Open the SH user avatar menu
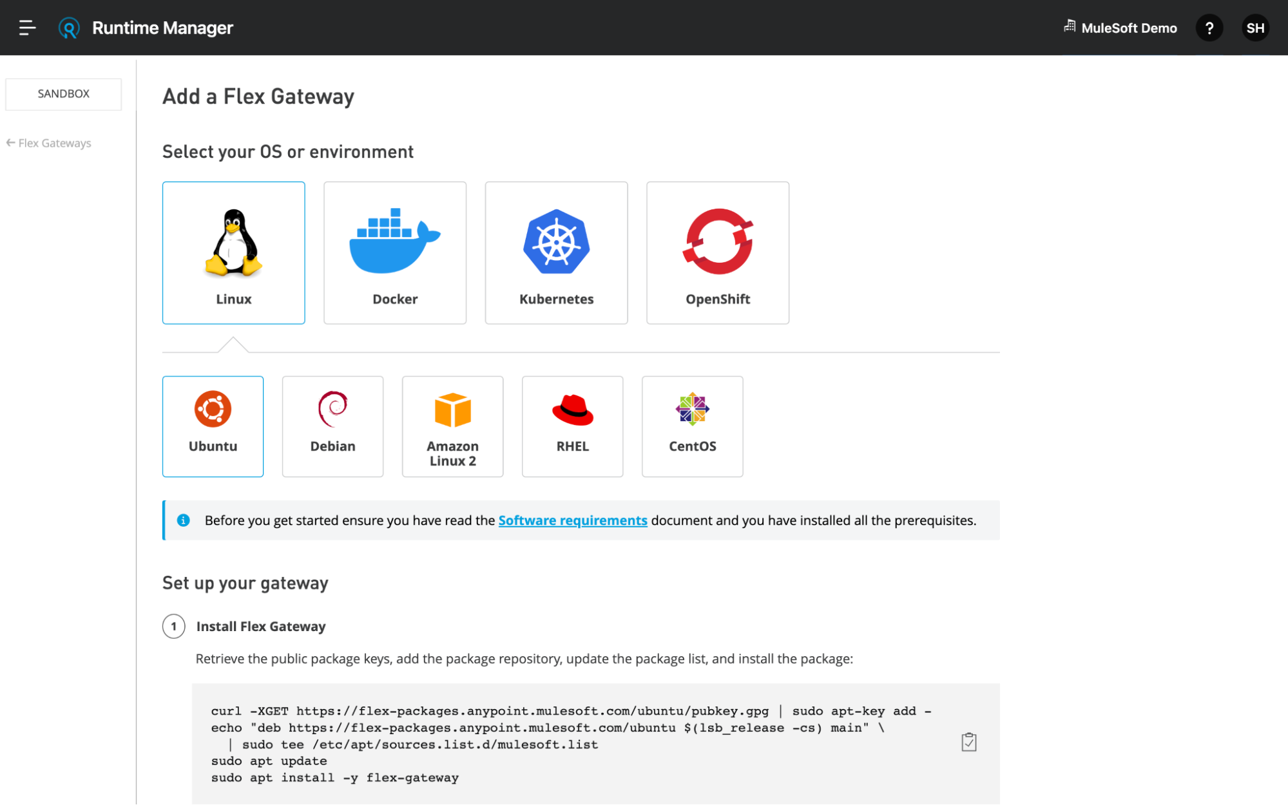This screenshot has width=1288, height=805. point(1254,28)
